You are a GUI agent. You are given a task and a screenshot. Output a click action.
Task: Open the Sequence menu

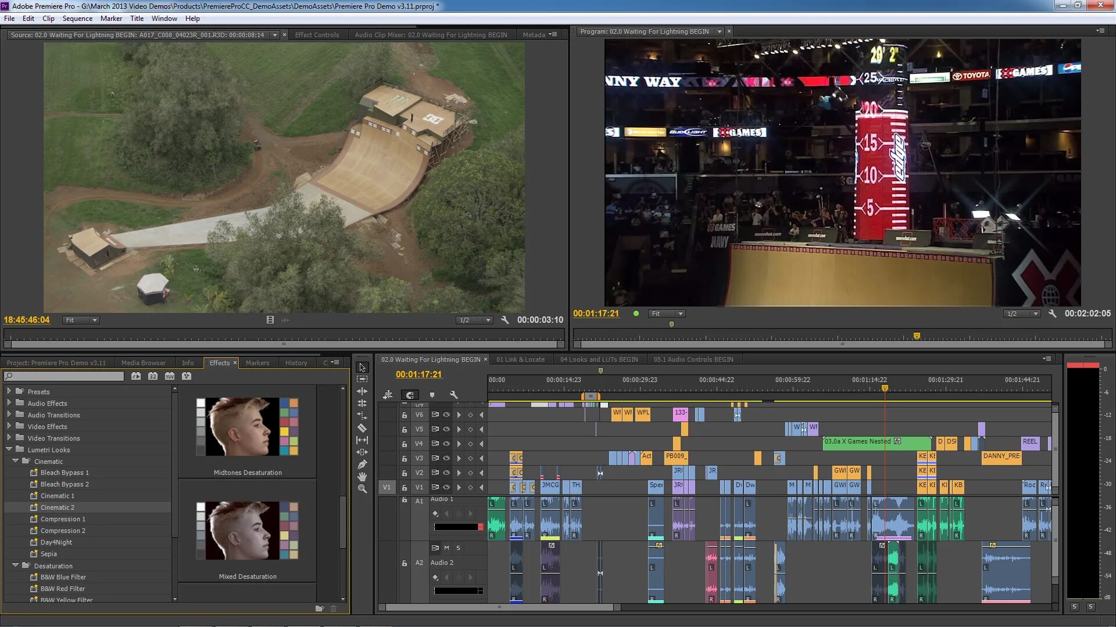point(77,19)
